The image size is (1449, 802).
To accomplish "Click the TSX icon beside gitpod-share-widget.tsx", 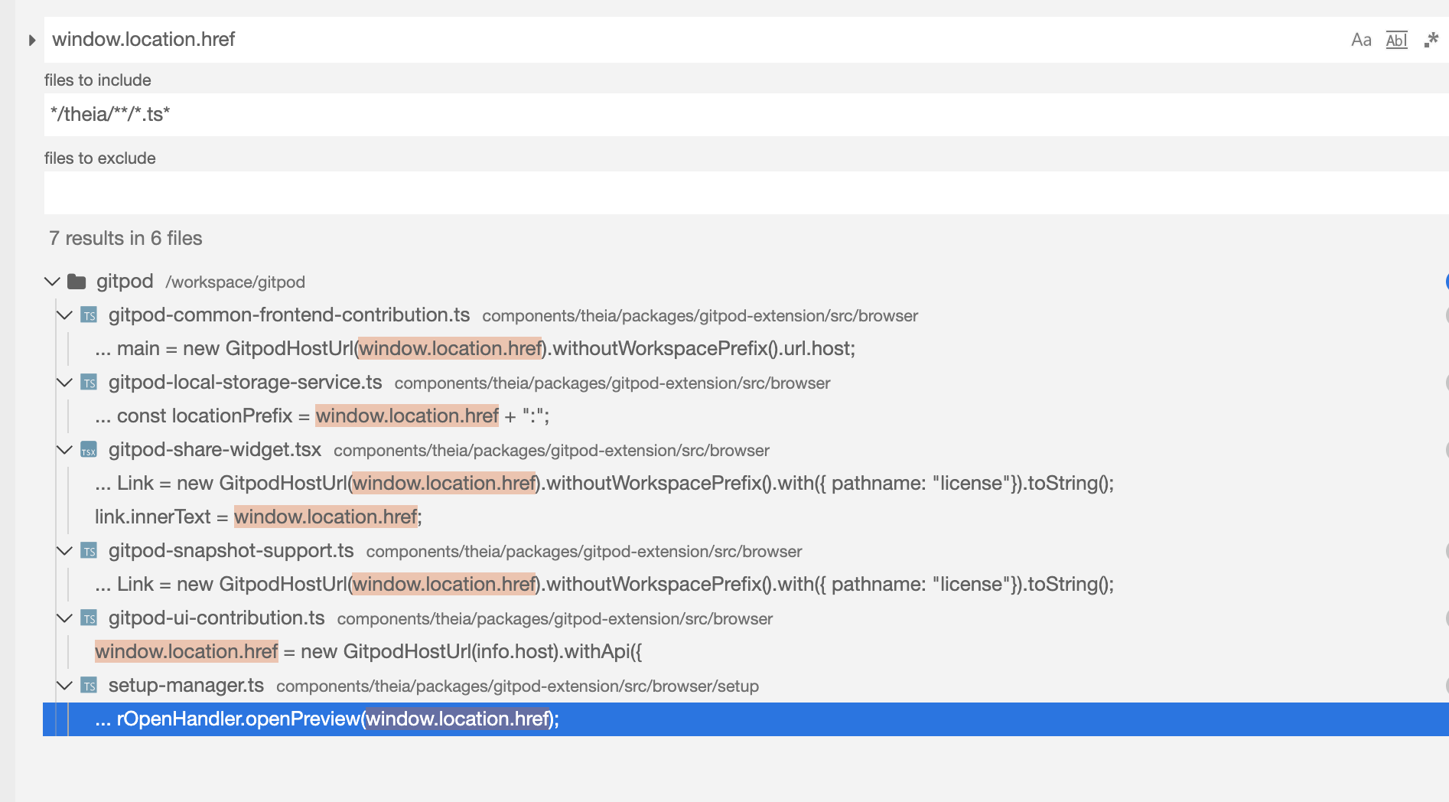I will click(x=88, y=450).
